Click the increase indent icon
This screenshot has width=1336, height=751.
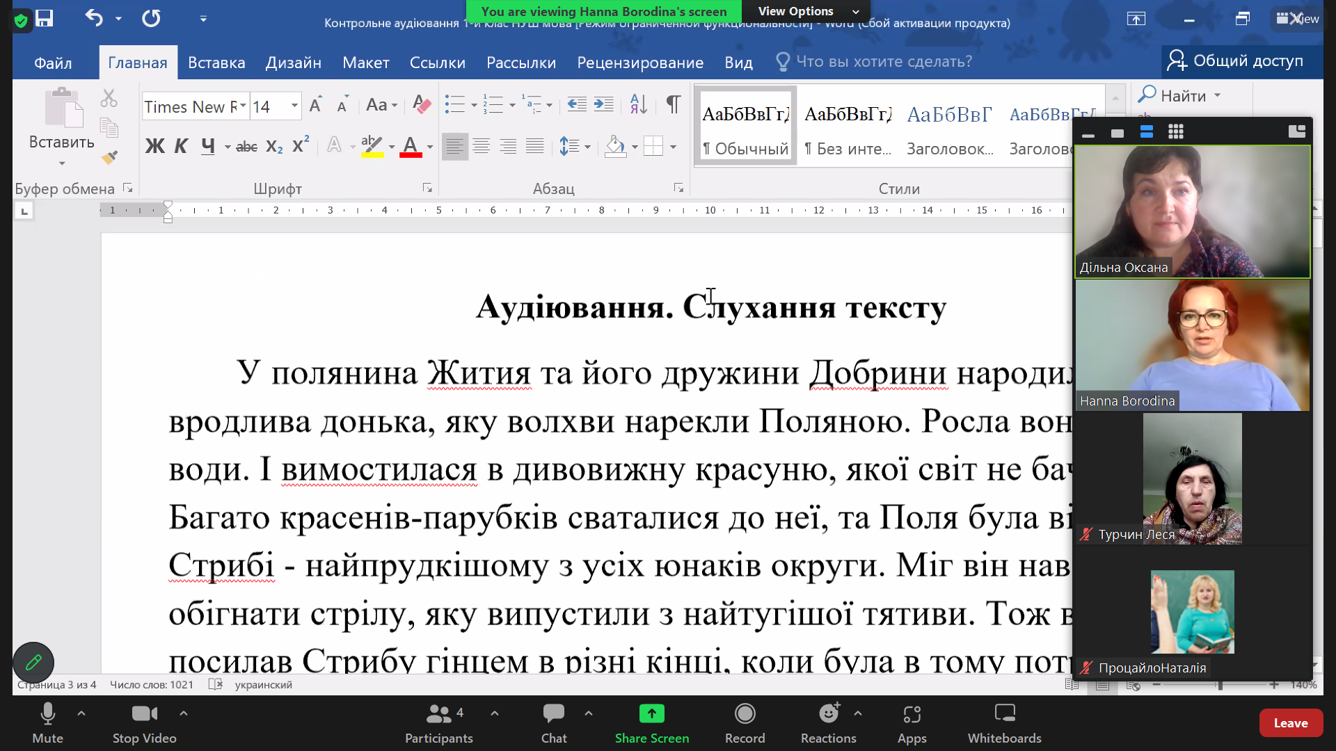[603, 105]
